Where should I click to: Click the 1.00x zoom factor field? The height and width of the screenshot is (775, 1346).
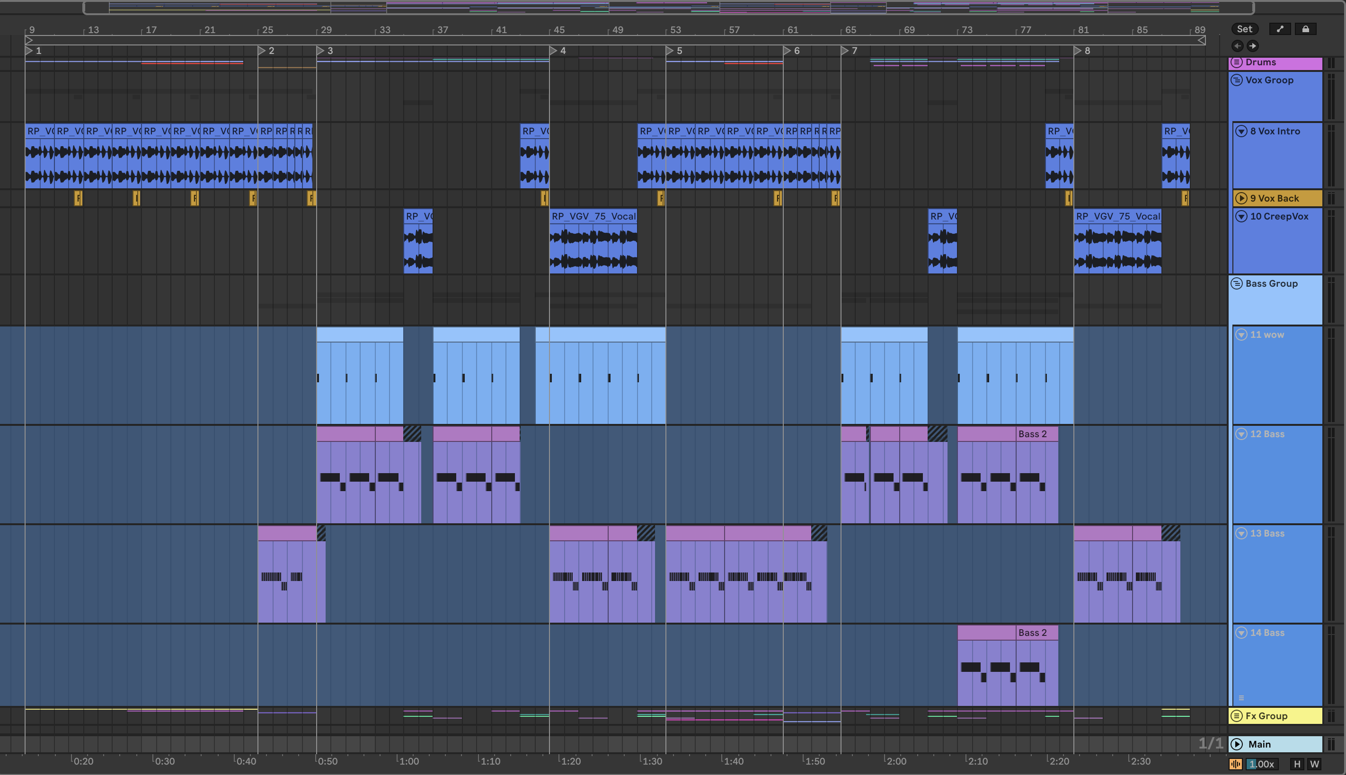pyautogui.click(x=1262, y=765)
